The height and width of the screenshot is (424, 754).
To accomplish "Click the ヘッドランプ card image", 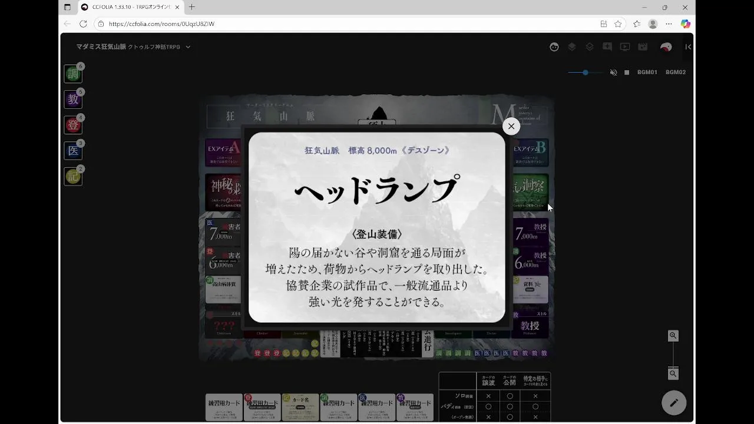I will [377, 227].
